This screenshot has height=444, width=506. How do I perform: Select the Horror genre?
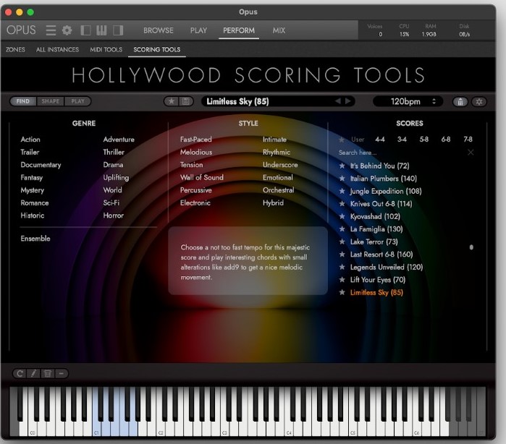[113, 215]
